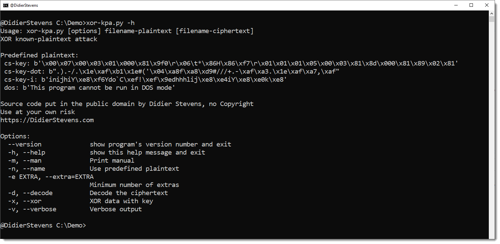Viewport: 500px width, 244px height.
Task: Click the @DidierStevens window title text
Action: pos(24,5)
